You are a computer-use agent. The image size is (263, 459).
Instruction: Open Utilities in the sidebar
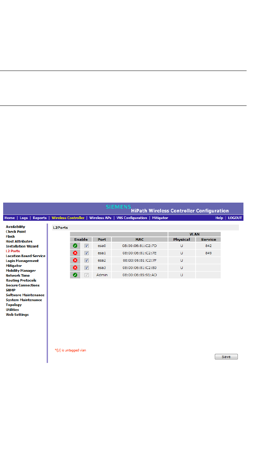point(13,310)
